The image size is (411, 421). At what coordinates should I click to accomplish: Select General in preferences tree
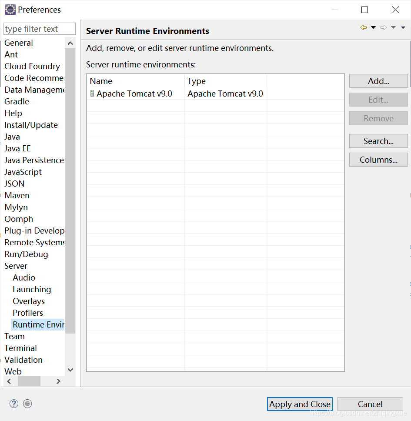point(19,43)
